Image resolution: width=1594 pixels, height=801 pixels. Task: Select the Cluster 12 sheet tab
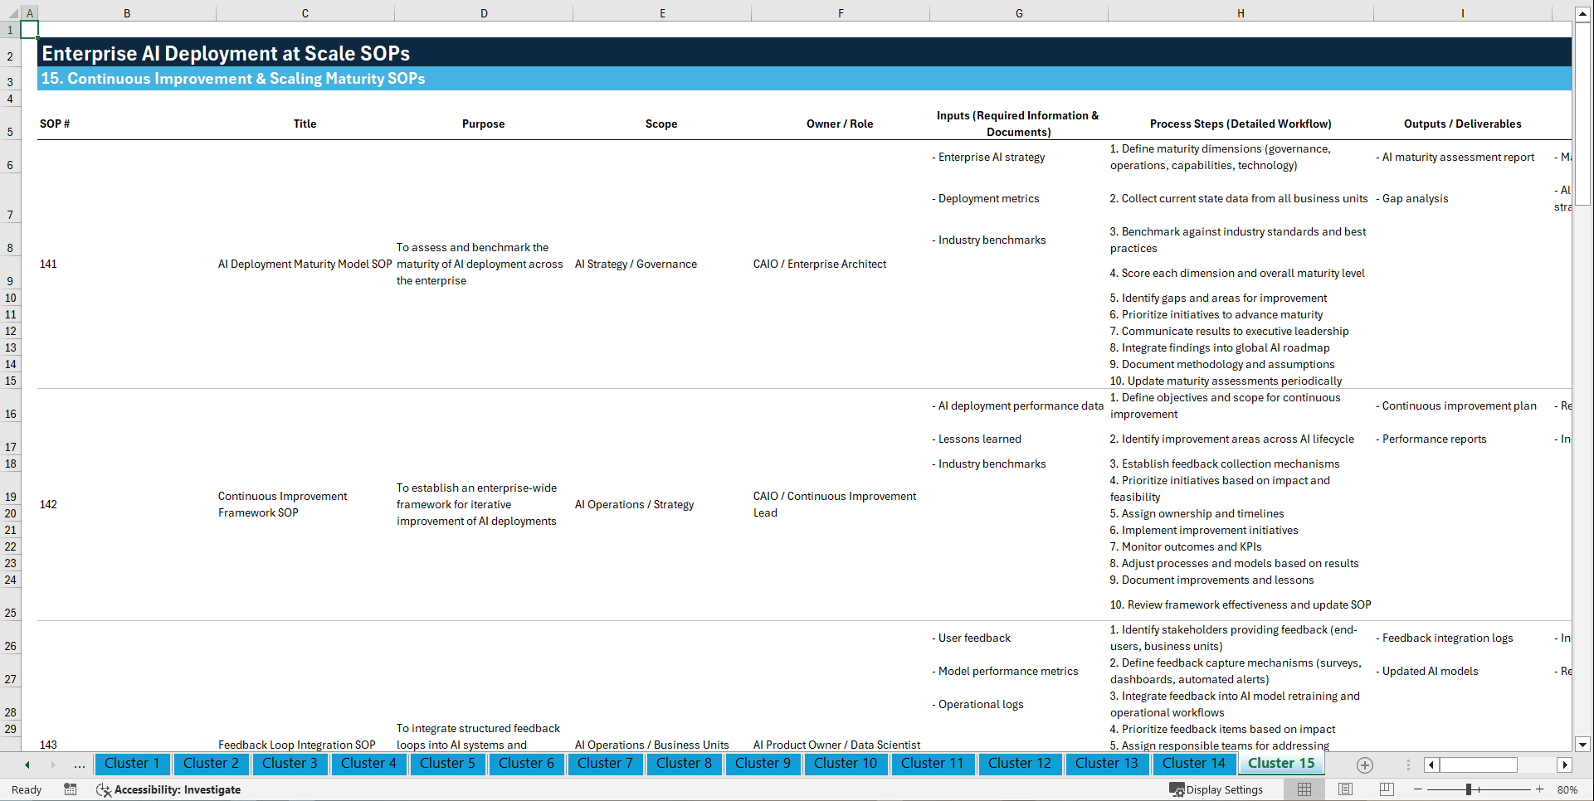click(x=1020, y=764)
